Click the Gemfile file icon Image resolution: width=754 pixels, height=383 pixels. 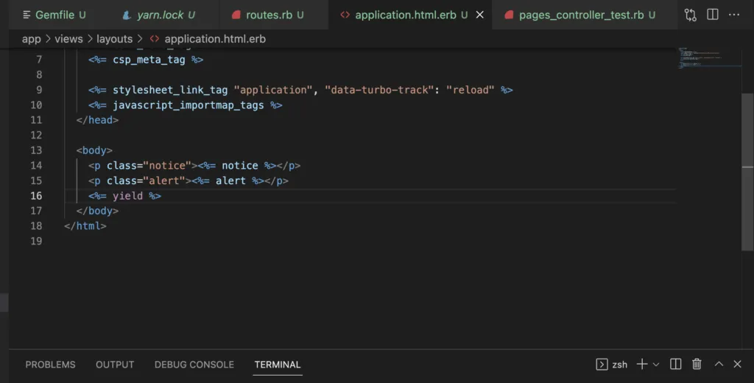coord(27,15)
